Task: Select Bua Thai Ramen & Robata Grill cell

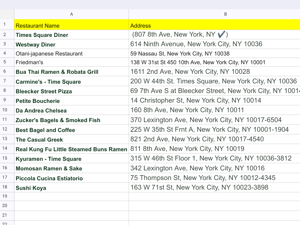Action: tap(72, 71)
